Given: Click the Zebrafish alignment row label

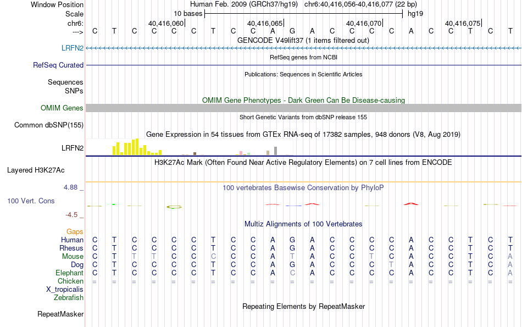Looking at the screenshot, I should 69,298.
